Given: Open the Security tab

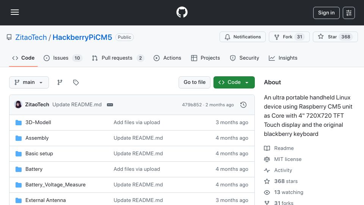Looking at the screenshot, I should click(x=245, y=58).
